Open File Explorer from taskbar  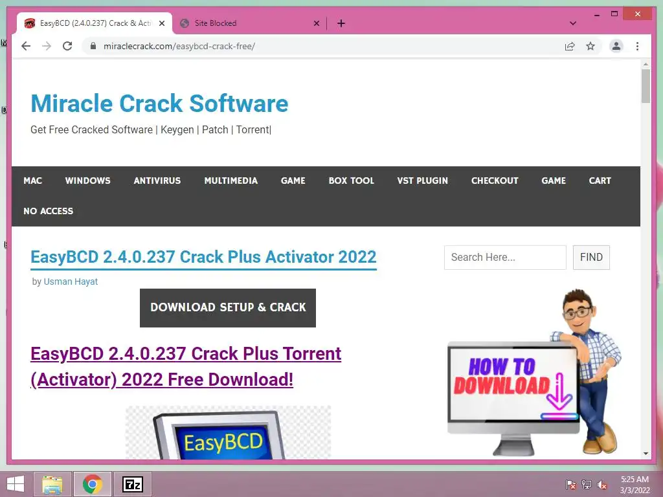(52, 484)
